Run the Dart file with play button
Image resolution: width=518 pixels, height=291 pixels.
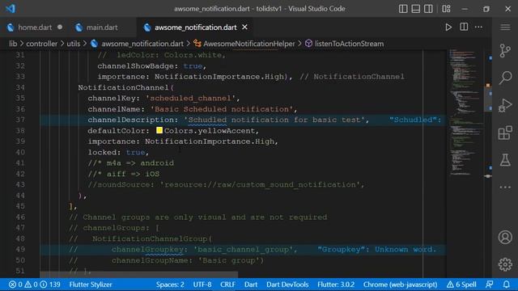448,27
